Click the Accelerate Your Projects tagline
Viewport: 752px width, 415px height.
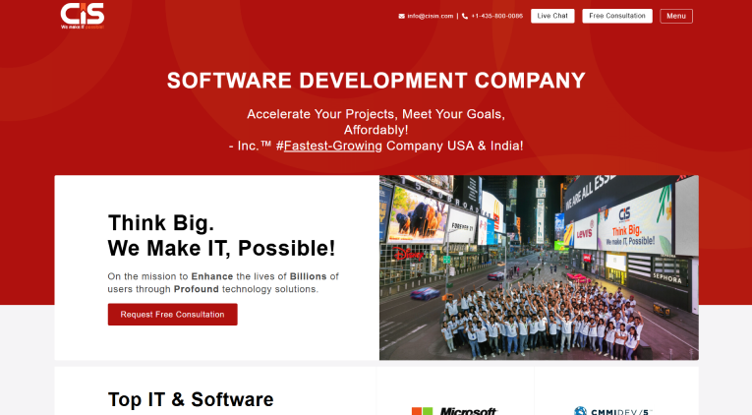coord(376,114)
